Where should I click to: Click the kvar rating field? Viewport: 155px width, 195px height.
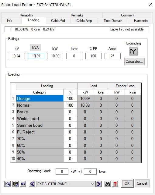click(x=74, y=56)
